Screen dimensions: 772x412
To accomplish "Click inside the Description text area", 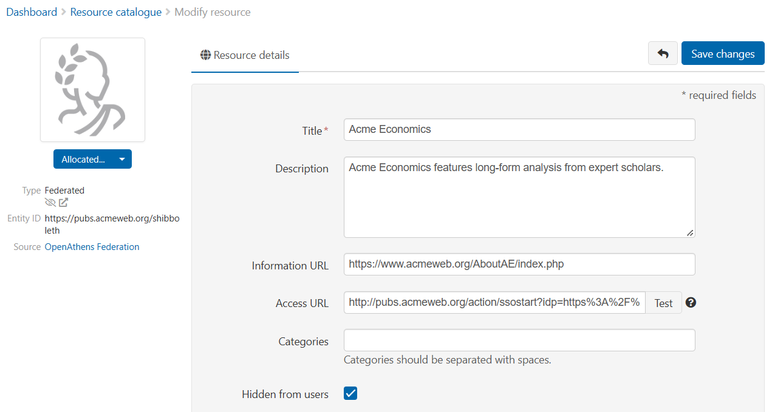I will [519, 197].
